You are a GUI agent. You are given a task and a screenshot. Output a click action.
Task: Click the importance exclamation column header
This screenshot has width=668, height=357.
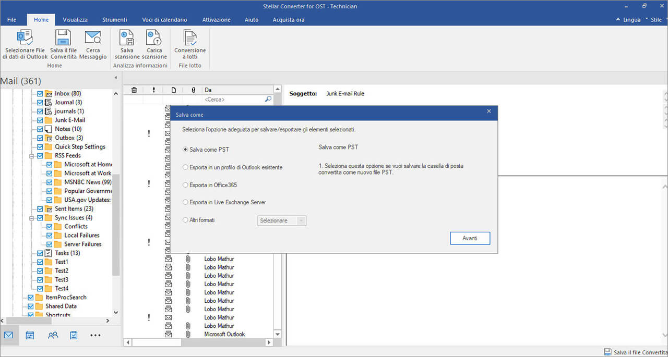pyautogui.click(x=153, y=90)
